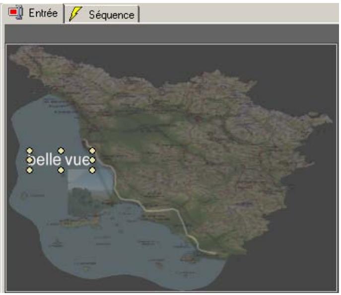341x295 pixels.
Task: Click the bottom-right handle of belle vue text
Action: pos(92,170)
